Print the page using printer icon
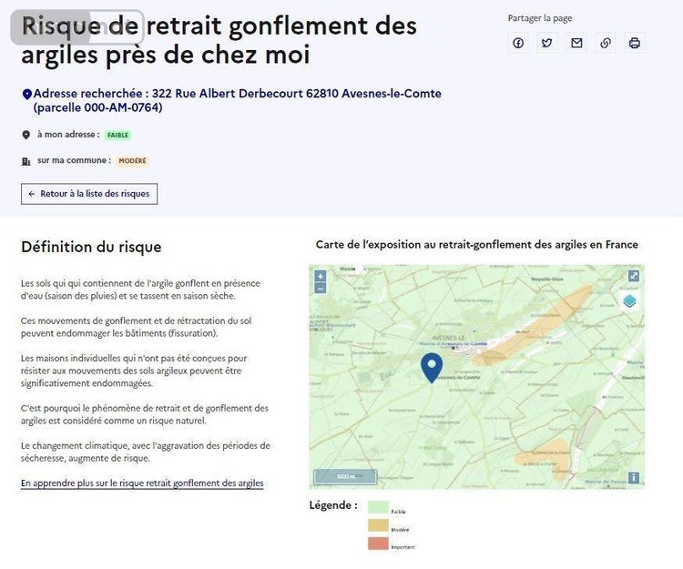 point(635,43)
